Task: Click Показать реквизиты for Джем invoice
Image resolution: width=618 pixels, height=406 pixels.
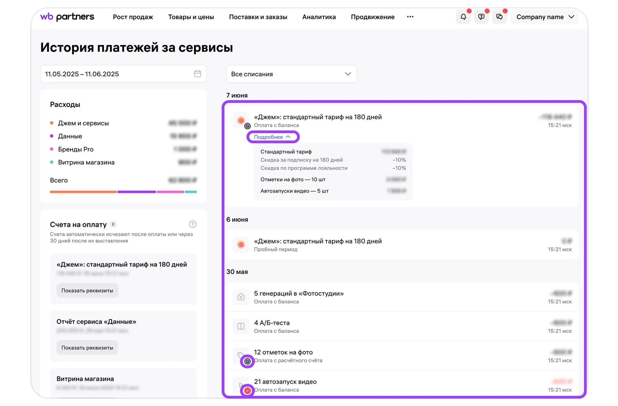Action: point(87,291)
